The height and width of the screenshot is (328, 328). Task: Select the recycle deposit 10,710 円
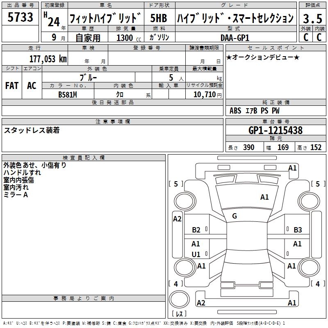(207, 95)
